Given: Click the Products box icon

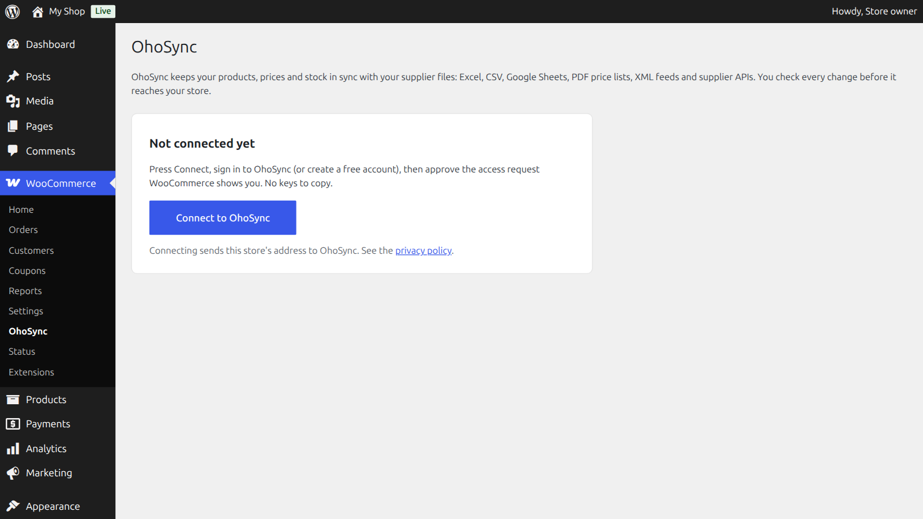Looking at the screenshot, I should click(x=13, y=400).
